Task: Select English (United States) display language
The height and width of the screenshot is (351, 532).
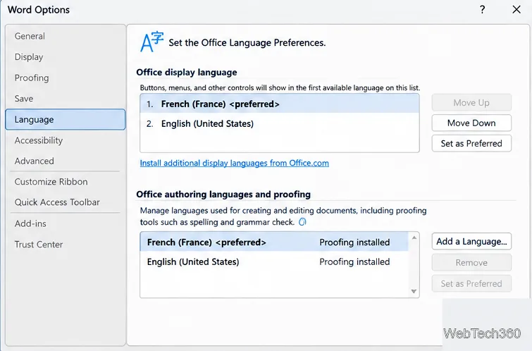Action: [x=280, y=123]
